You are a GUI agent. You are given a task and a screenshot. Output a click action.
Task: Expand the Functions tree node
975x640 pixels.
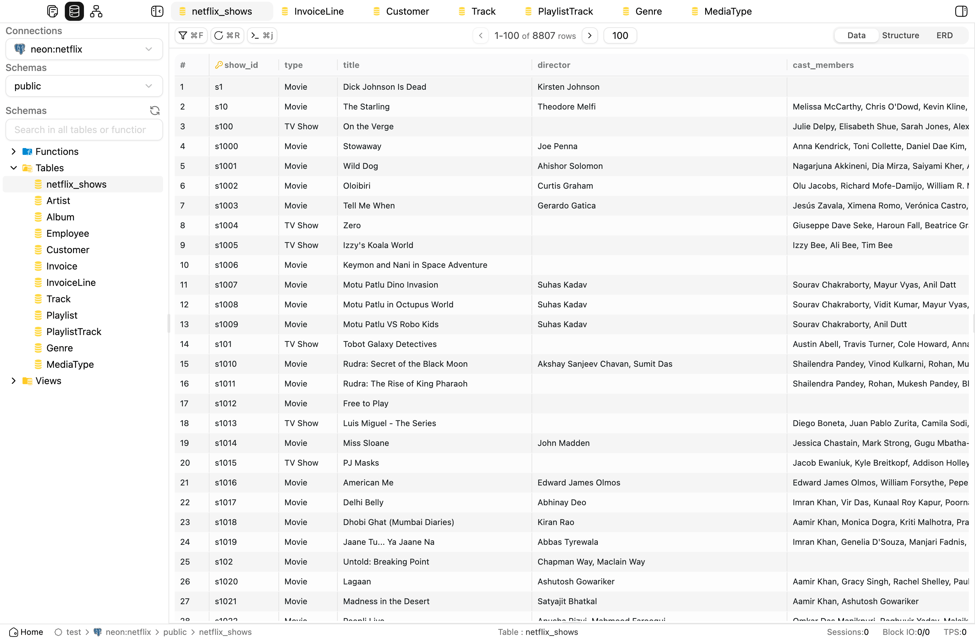(14, 151)
